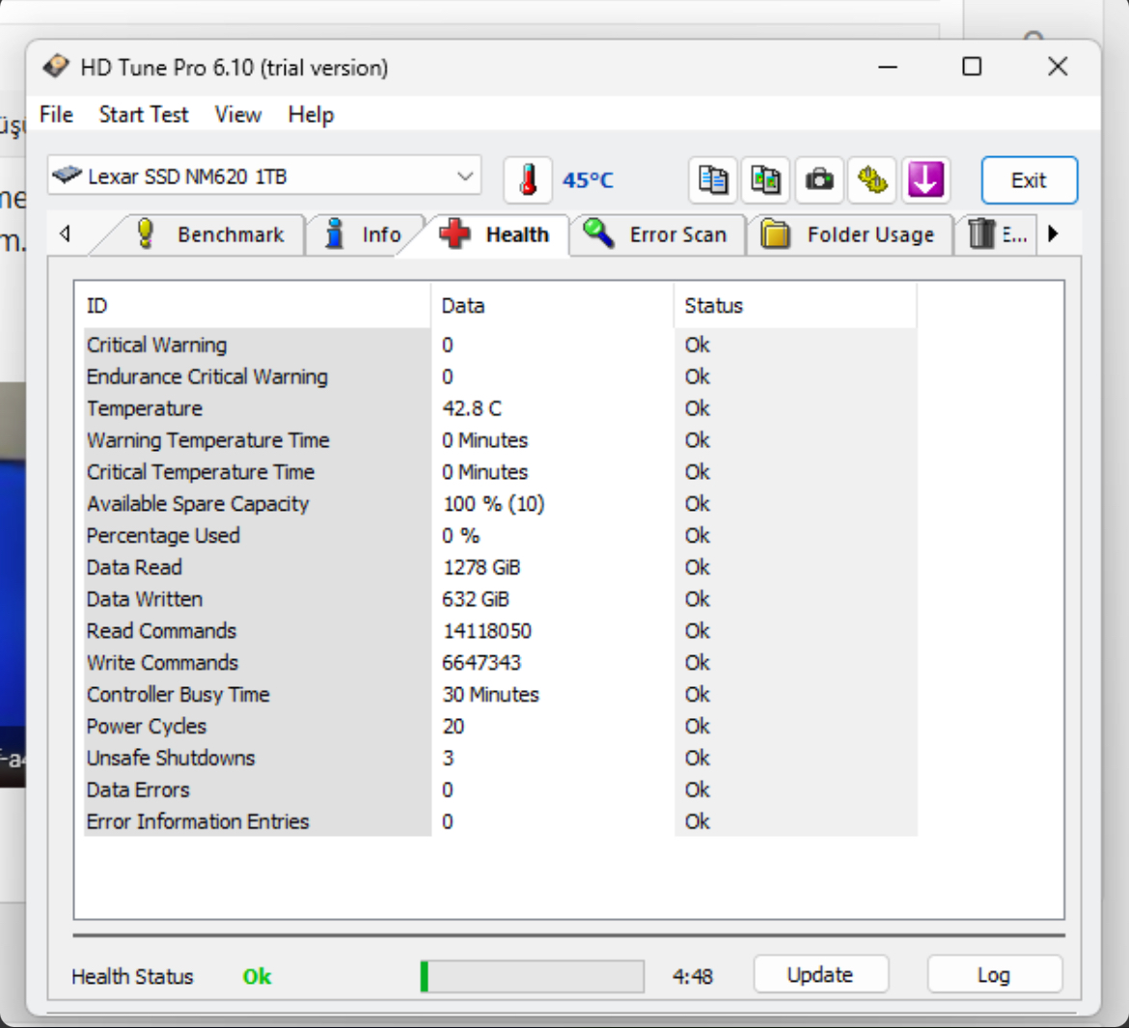The height and width of the screenshot is (1028, 1129).
Task: Open the Lexar SSD NM620 drive dropdown
Action: coord(264,176)
